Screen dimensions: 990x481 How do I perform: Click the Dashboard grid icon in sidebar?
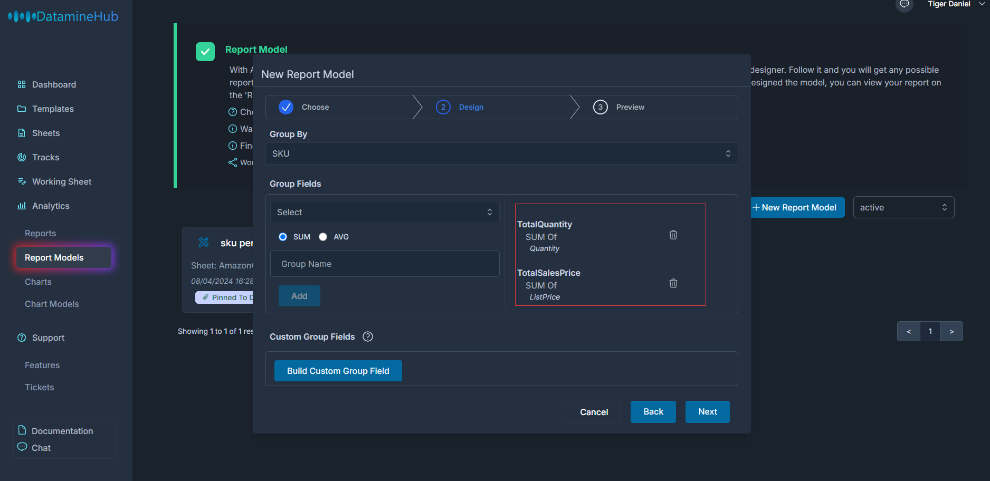[x=22, y=84]
